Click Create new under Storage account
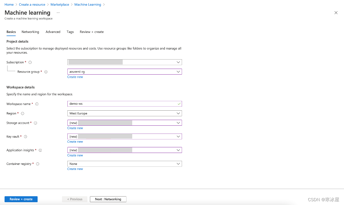The width and height of the screenshot is (344, 205). coord(75,128)
